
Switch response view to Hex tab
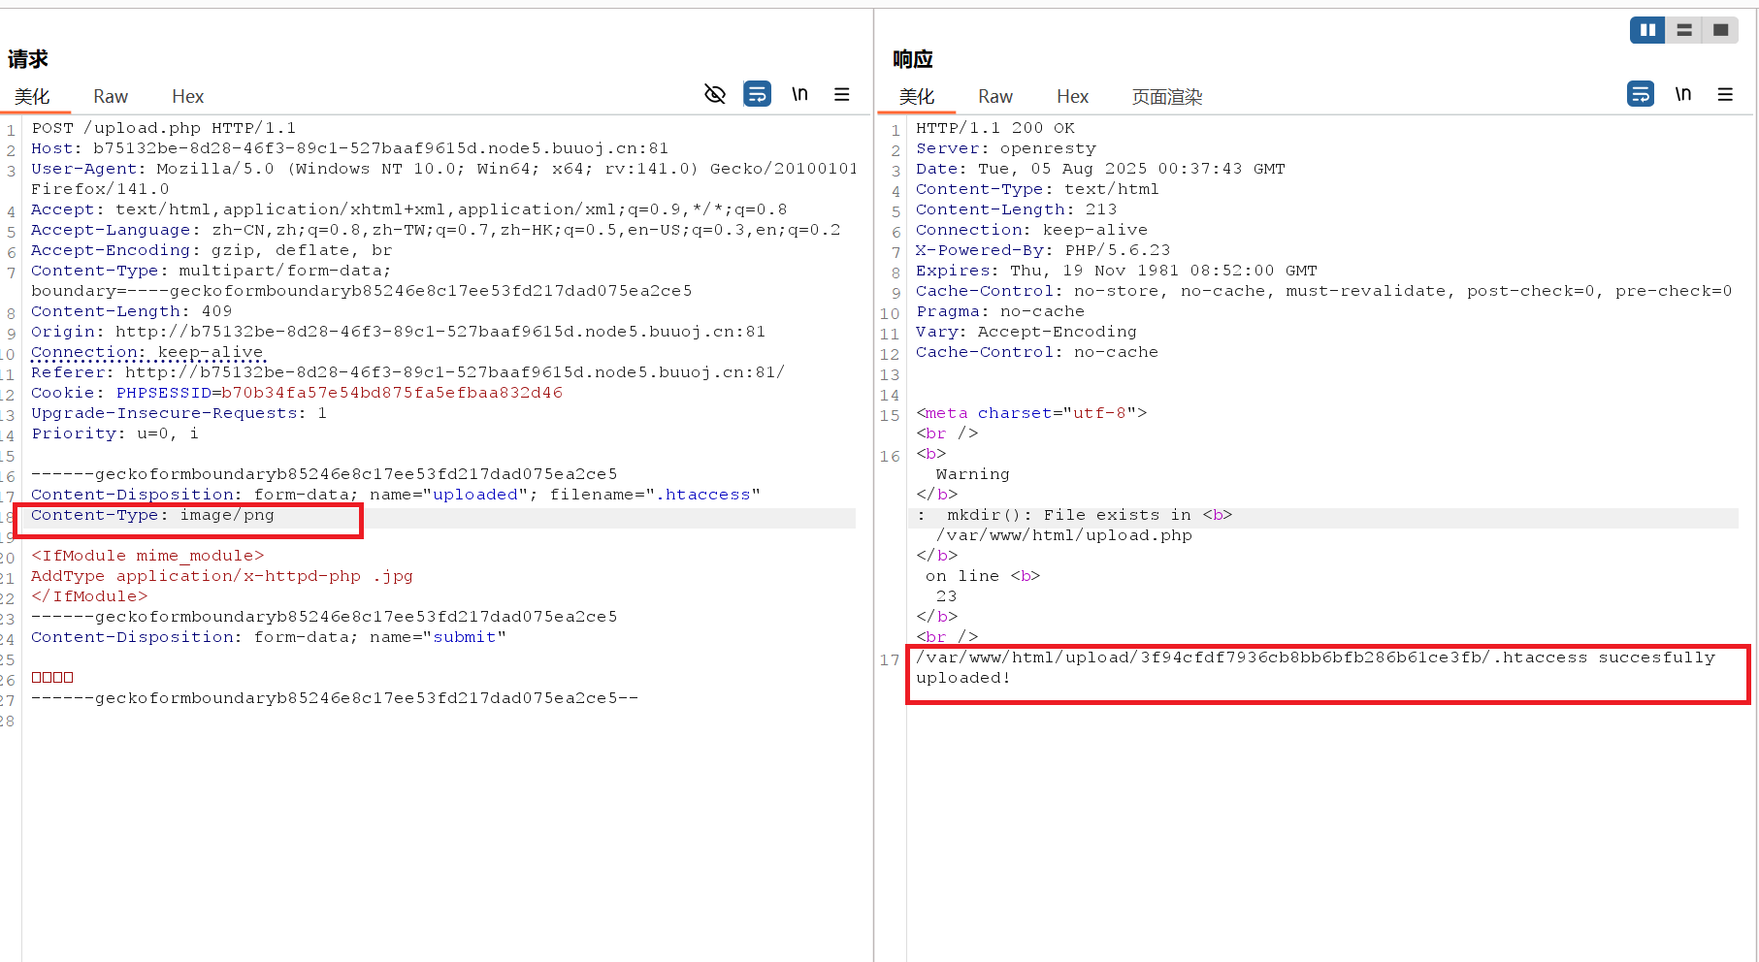(1073, 96)
